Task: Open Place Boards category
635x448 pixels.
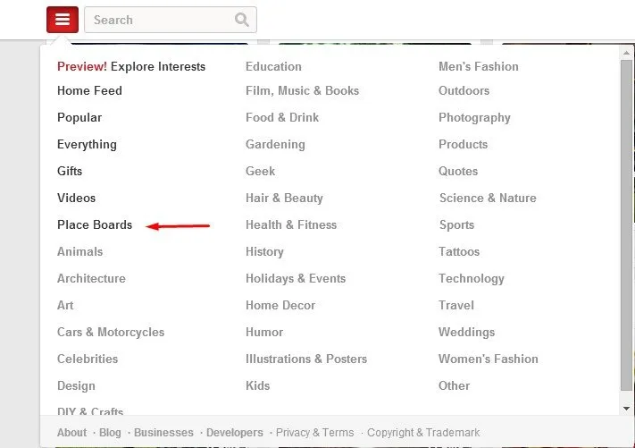Action: (x=95, y=224)
